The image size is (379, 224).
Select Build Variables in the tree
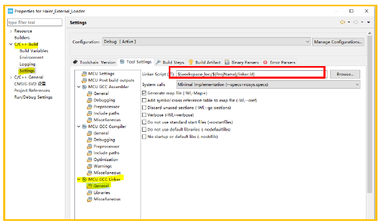34,51
